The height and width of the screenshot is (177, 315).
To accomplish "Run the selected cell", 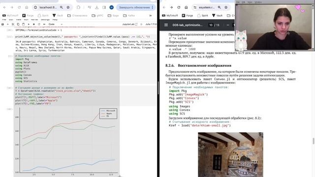I will click(x=29, y=24).
